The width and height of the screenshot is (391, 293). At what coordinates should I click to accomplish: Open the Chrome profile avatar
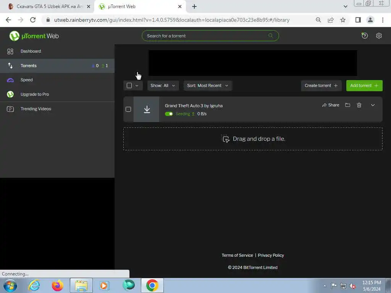point(370,20)
